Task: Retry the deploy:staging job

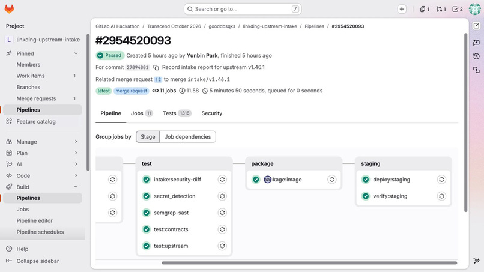Action: 442,180
